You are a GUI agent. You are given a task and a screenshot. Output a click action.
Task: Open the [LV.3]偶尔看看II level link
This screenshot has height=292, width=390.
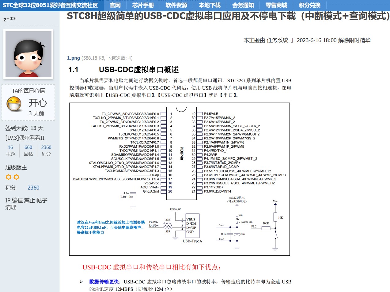(25, 138)
